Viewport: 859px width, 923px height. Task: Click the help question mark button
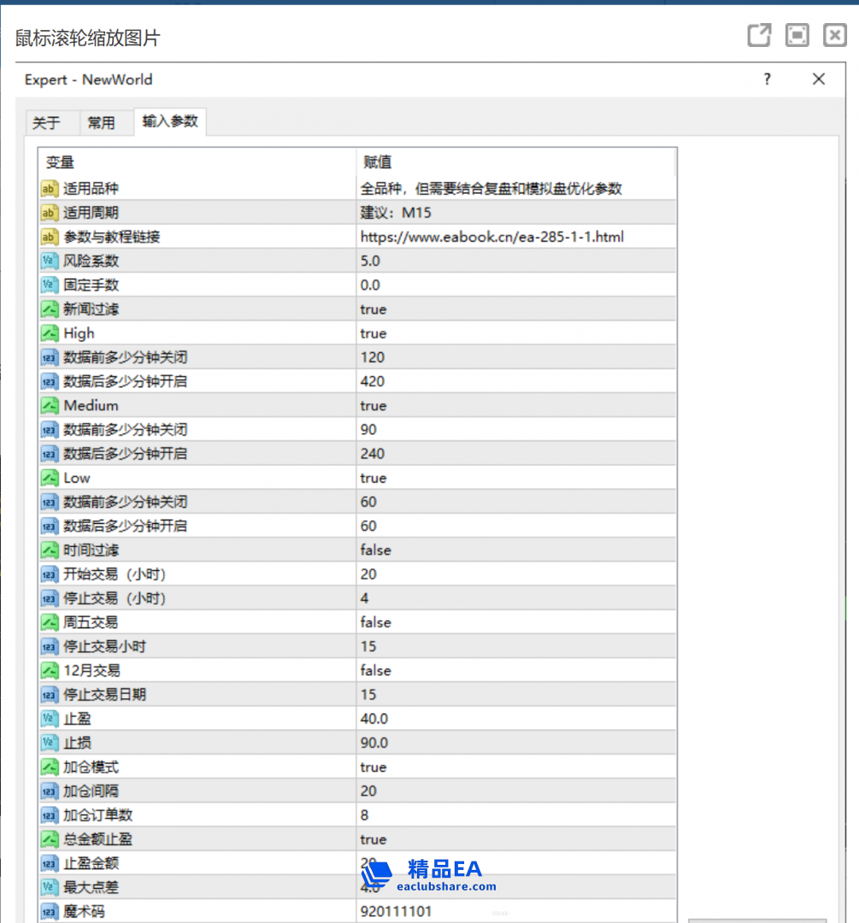coord(767,79)
